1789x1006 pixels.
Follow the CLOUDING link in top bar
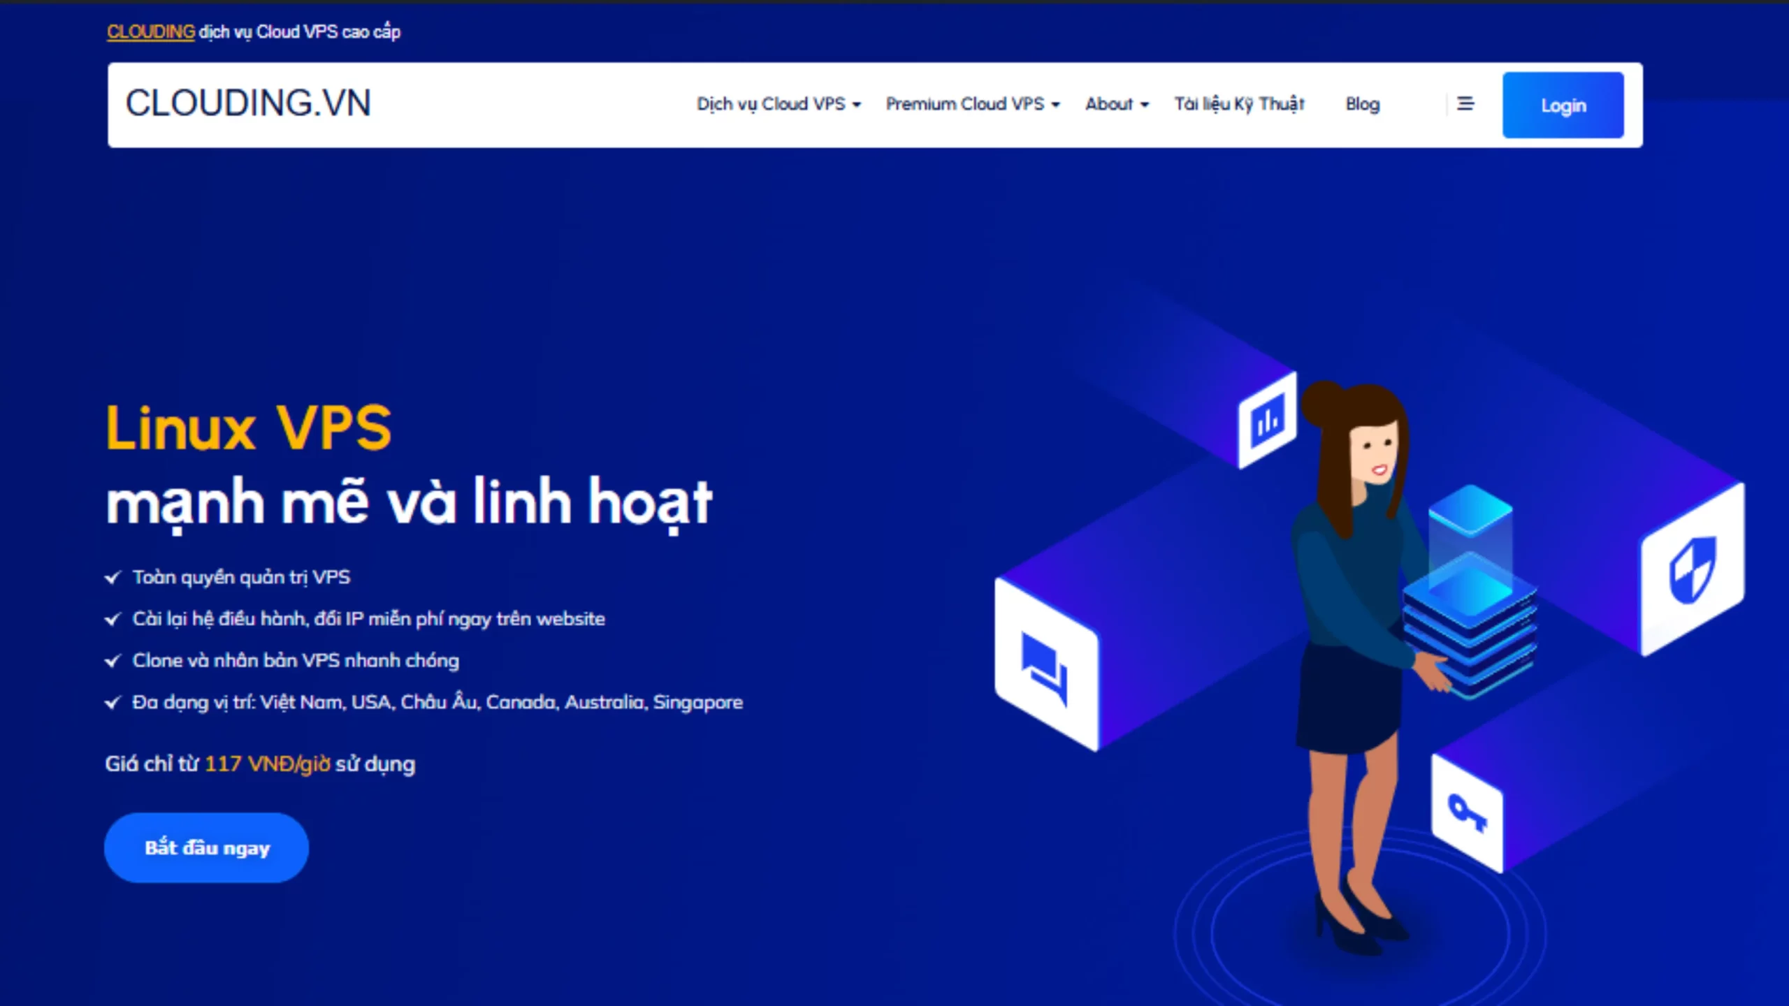[151, 32]
